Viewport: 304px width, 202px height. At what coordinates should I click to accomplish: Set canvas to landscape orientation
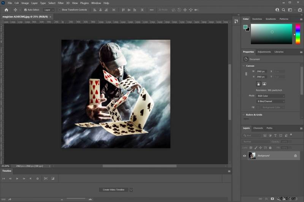pos(264,84)
